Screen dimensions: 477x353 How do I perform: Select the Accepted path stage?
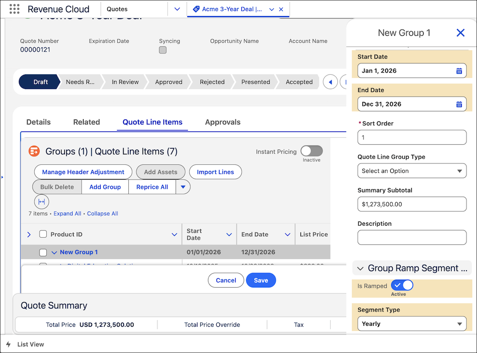pyautogui.click(x=299, y=82)
